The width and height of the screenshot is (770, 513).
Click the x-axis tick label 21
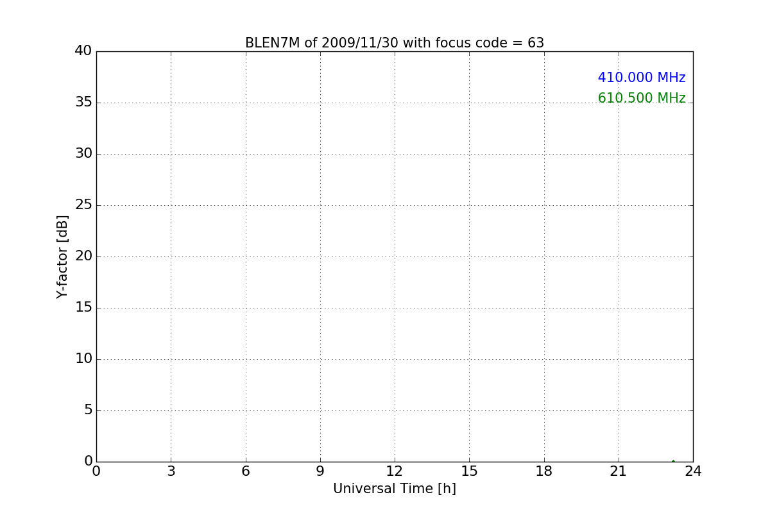(619, 471)
